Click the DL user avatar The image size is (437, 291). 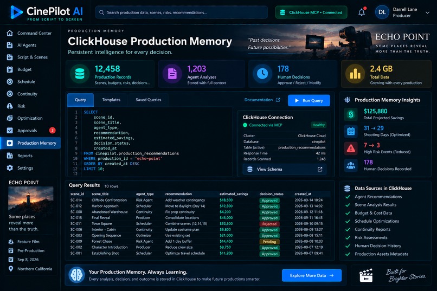tap(382, 12)
